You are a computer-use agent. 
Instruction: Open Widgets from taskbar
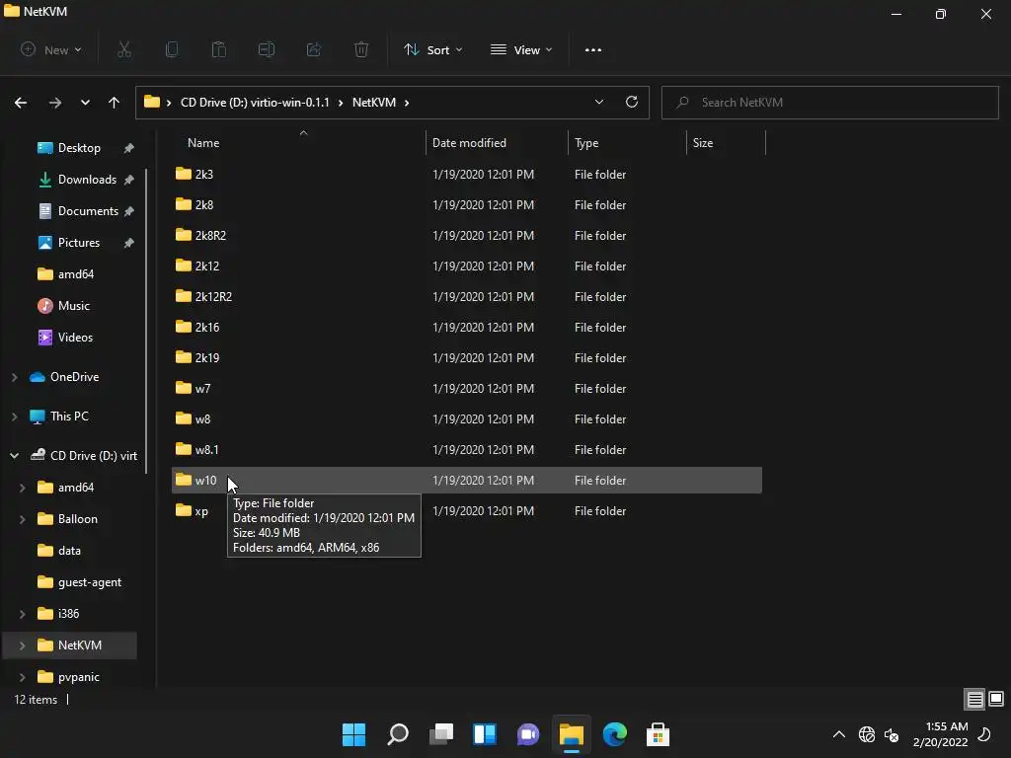485,734
